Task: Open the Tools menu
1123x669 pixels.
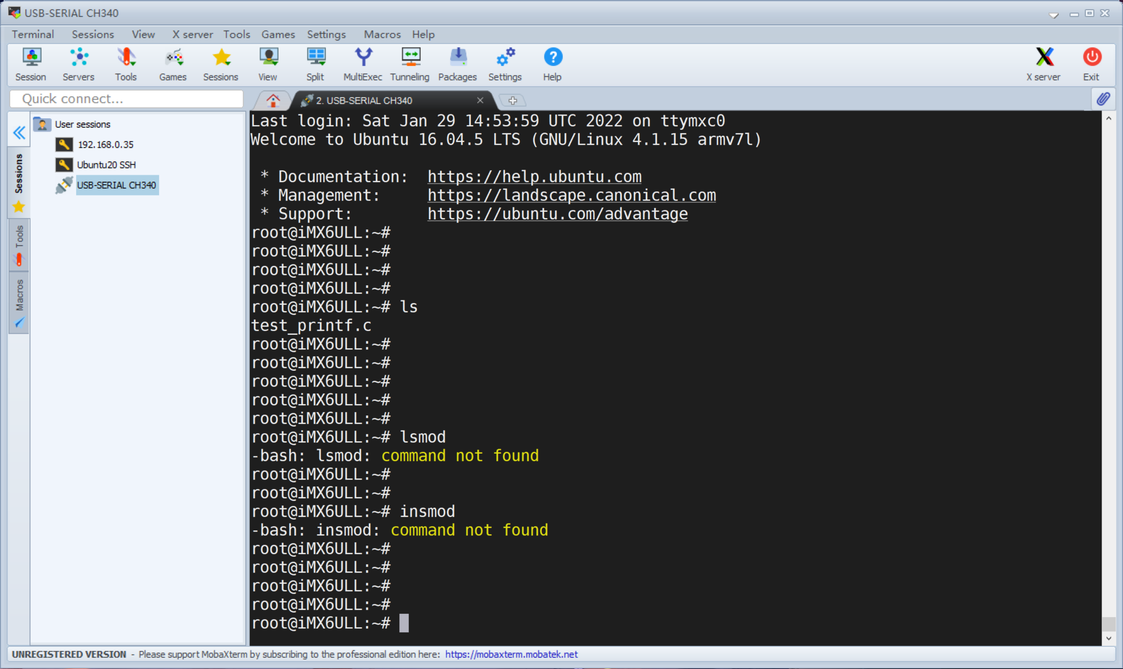Action: pos(236,34)
